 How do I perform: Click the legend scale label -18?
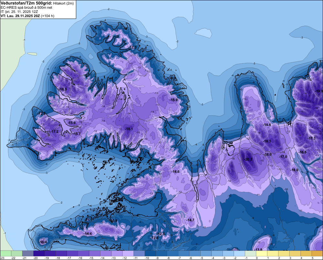coord(58,258)
